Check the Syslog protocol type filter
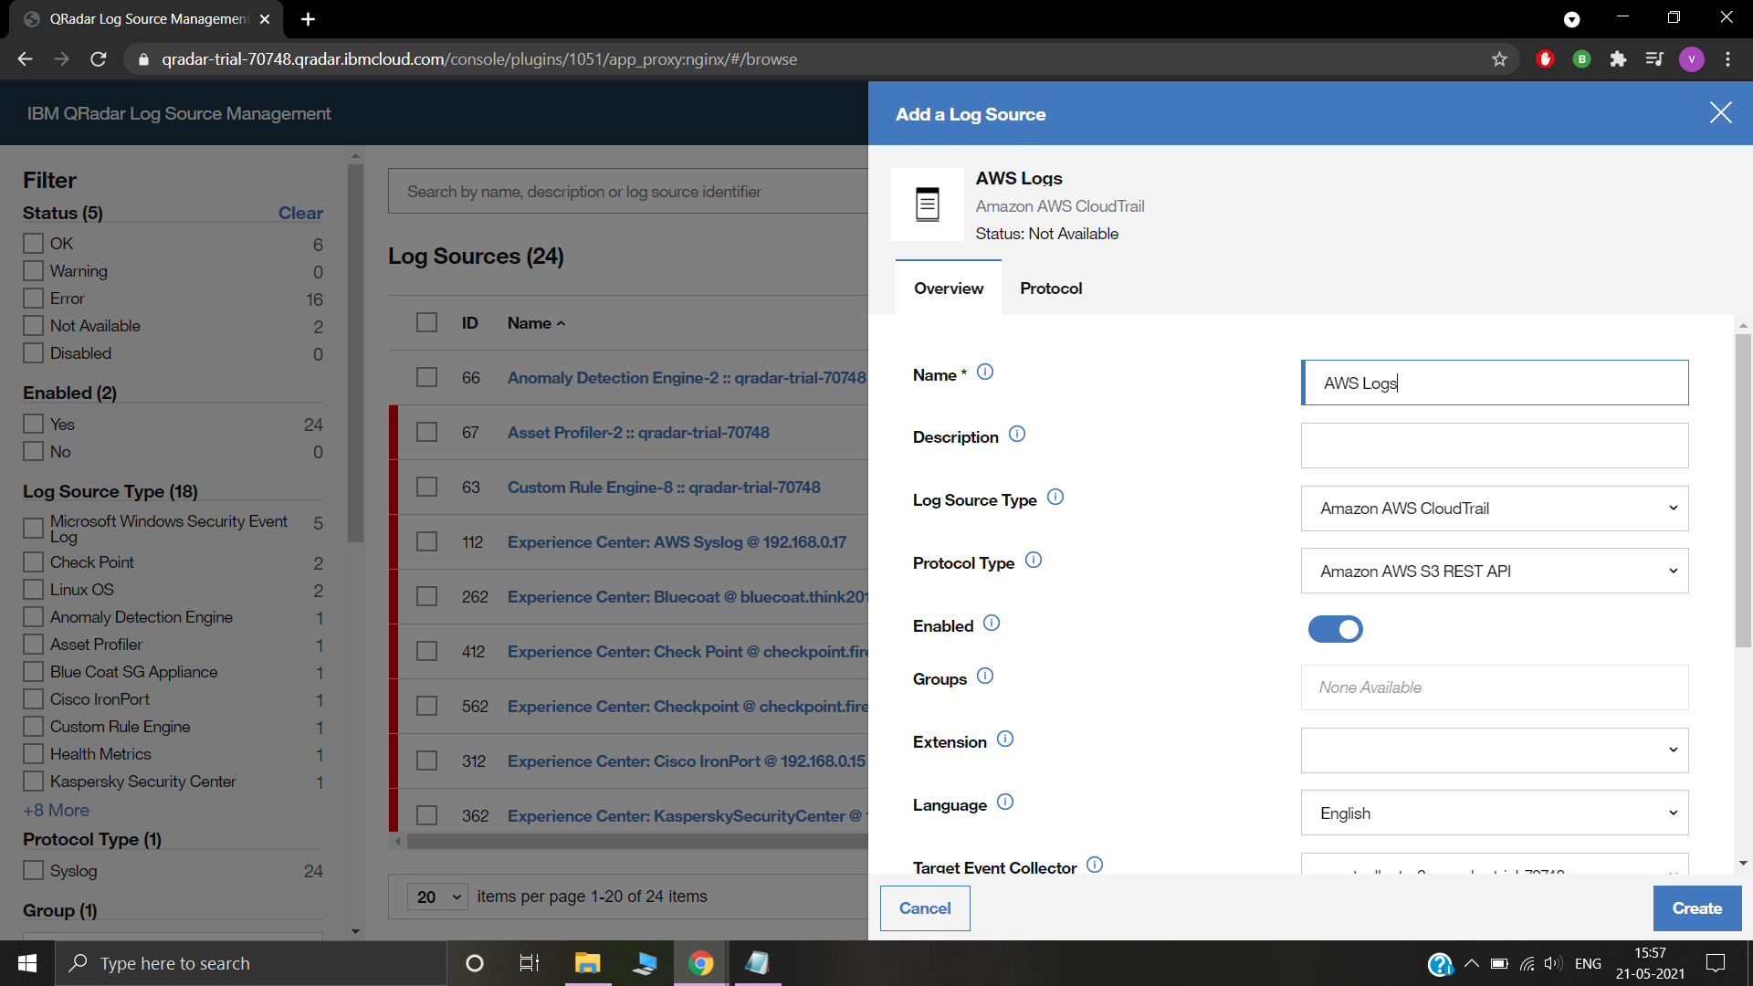This screenshot has width=1753, height=986. (33, 871)
